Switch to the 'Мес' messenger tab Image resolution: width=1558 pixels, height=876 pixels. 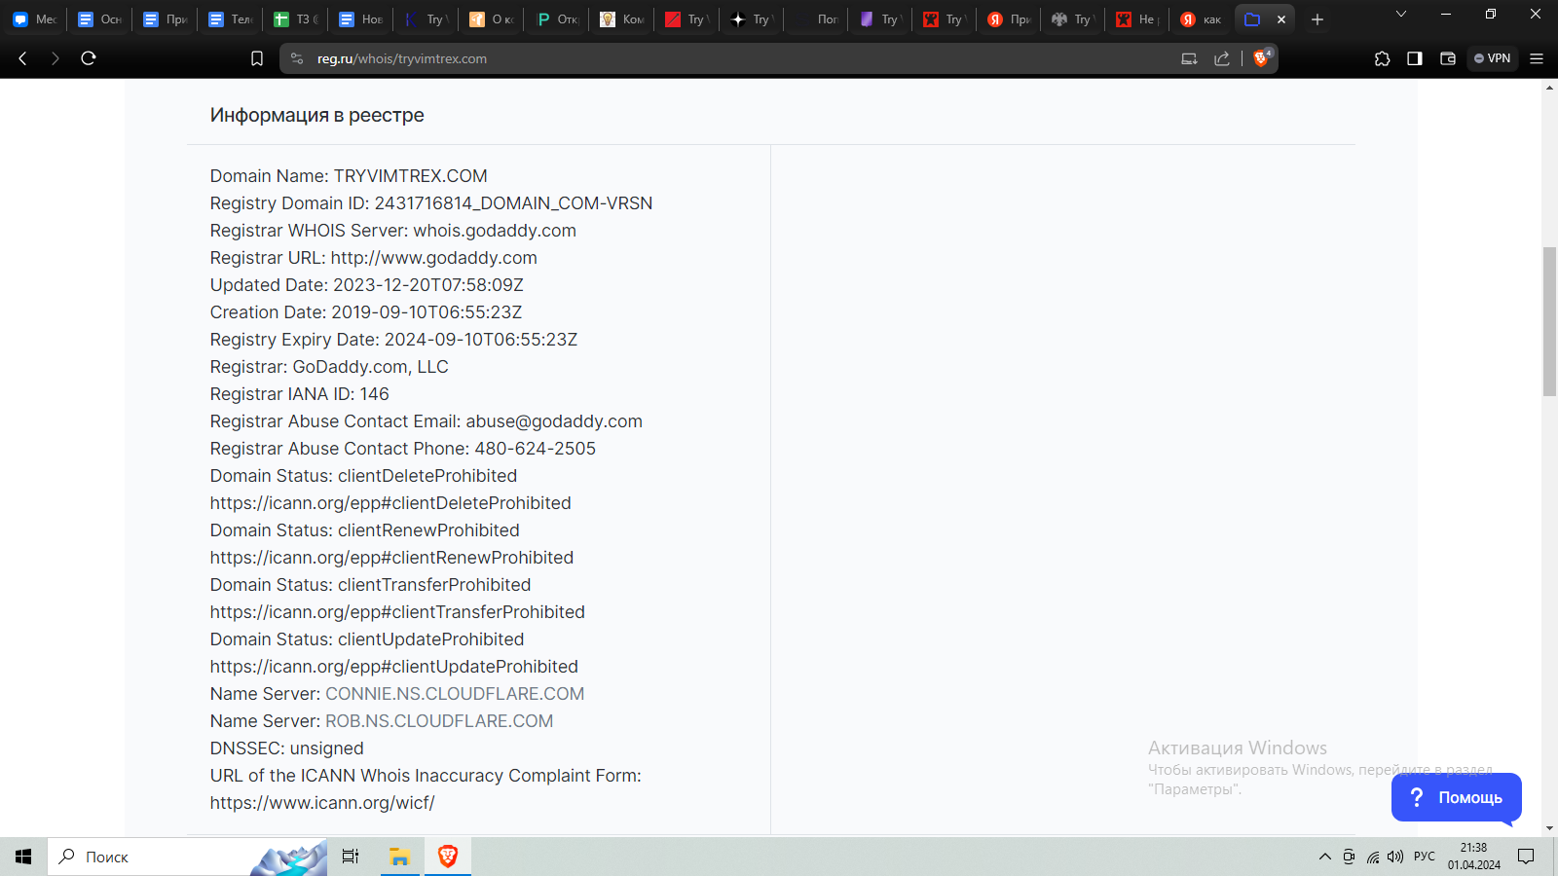34,19
